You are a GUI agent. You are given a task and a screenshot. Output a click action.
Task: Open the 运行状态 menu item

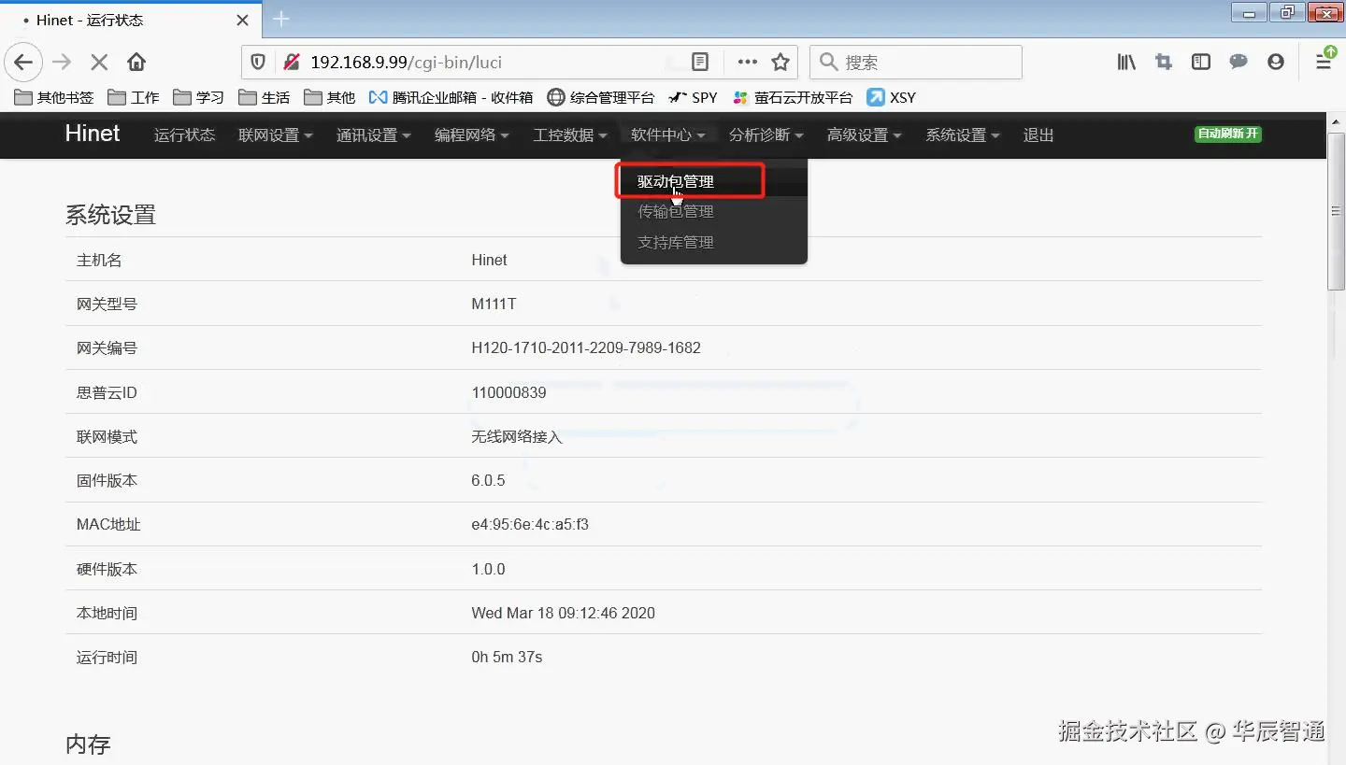click(x=184, y=135)
